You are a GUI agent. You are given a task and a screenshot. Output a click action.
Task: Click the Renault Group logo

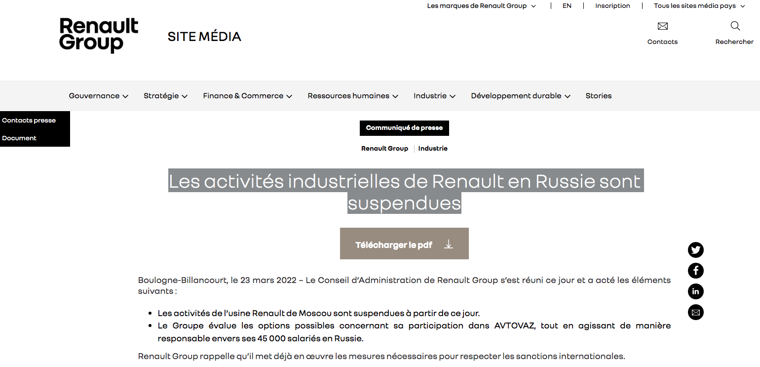coord(99,35)
